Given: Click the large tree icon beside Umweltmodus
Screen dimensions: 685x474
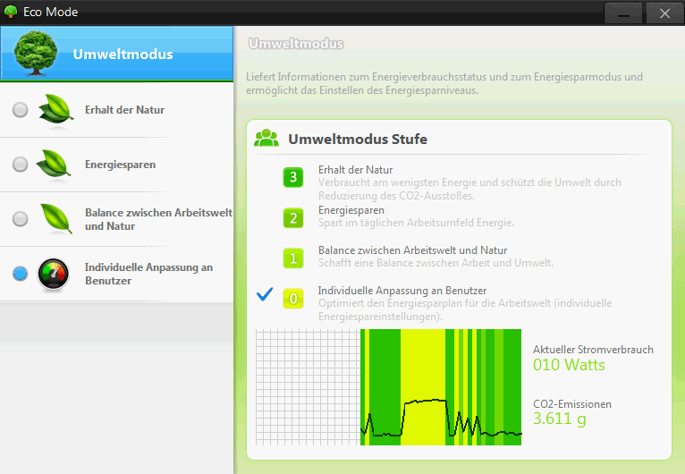Looking at the screenshot, I should pyautogui.click(x=36, y=54).
